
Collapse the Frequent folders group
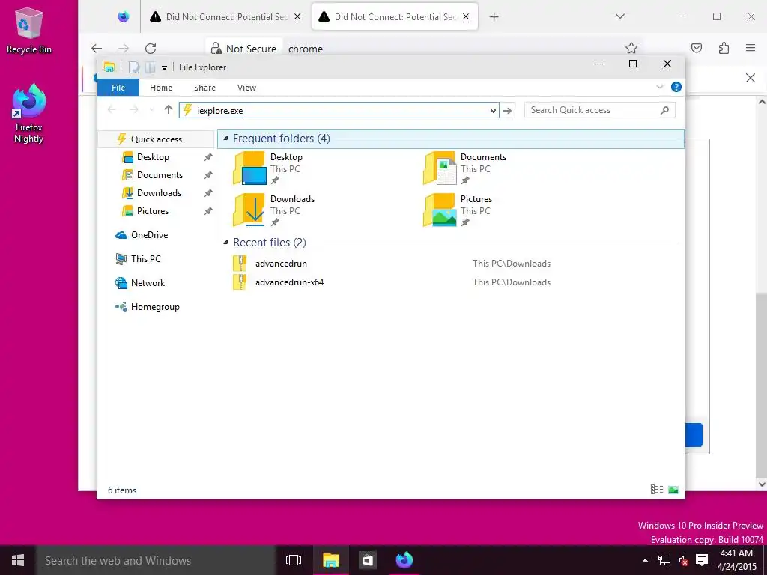(x=225, y=139)
